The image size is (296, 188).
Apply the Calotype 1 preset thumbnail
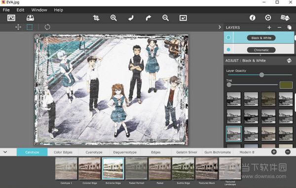tap(66, 168)
